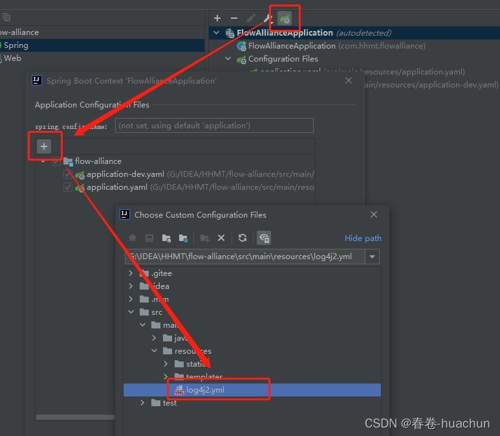Expand the .mvn folder

(x=131, y=299)
